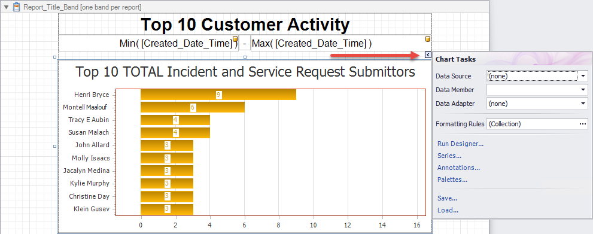Click the Montell Maalouf bar

tap(193, 107)
